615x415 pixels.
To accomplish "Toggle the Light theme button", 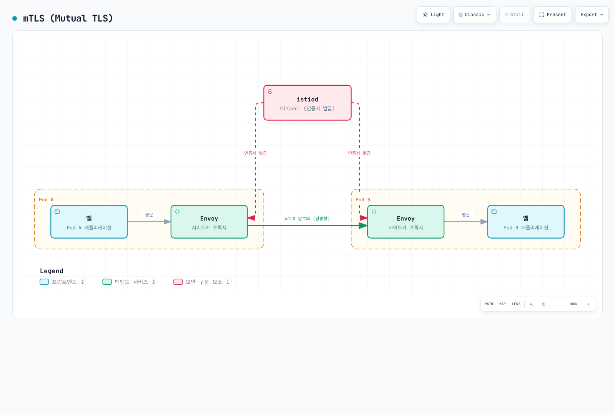I will tap(433, 15).
